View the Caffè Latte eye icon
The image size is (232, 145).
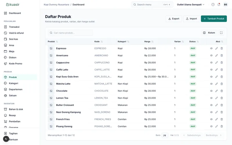(x=211, y=70)
